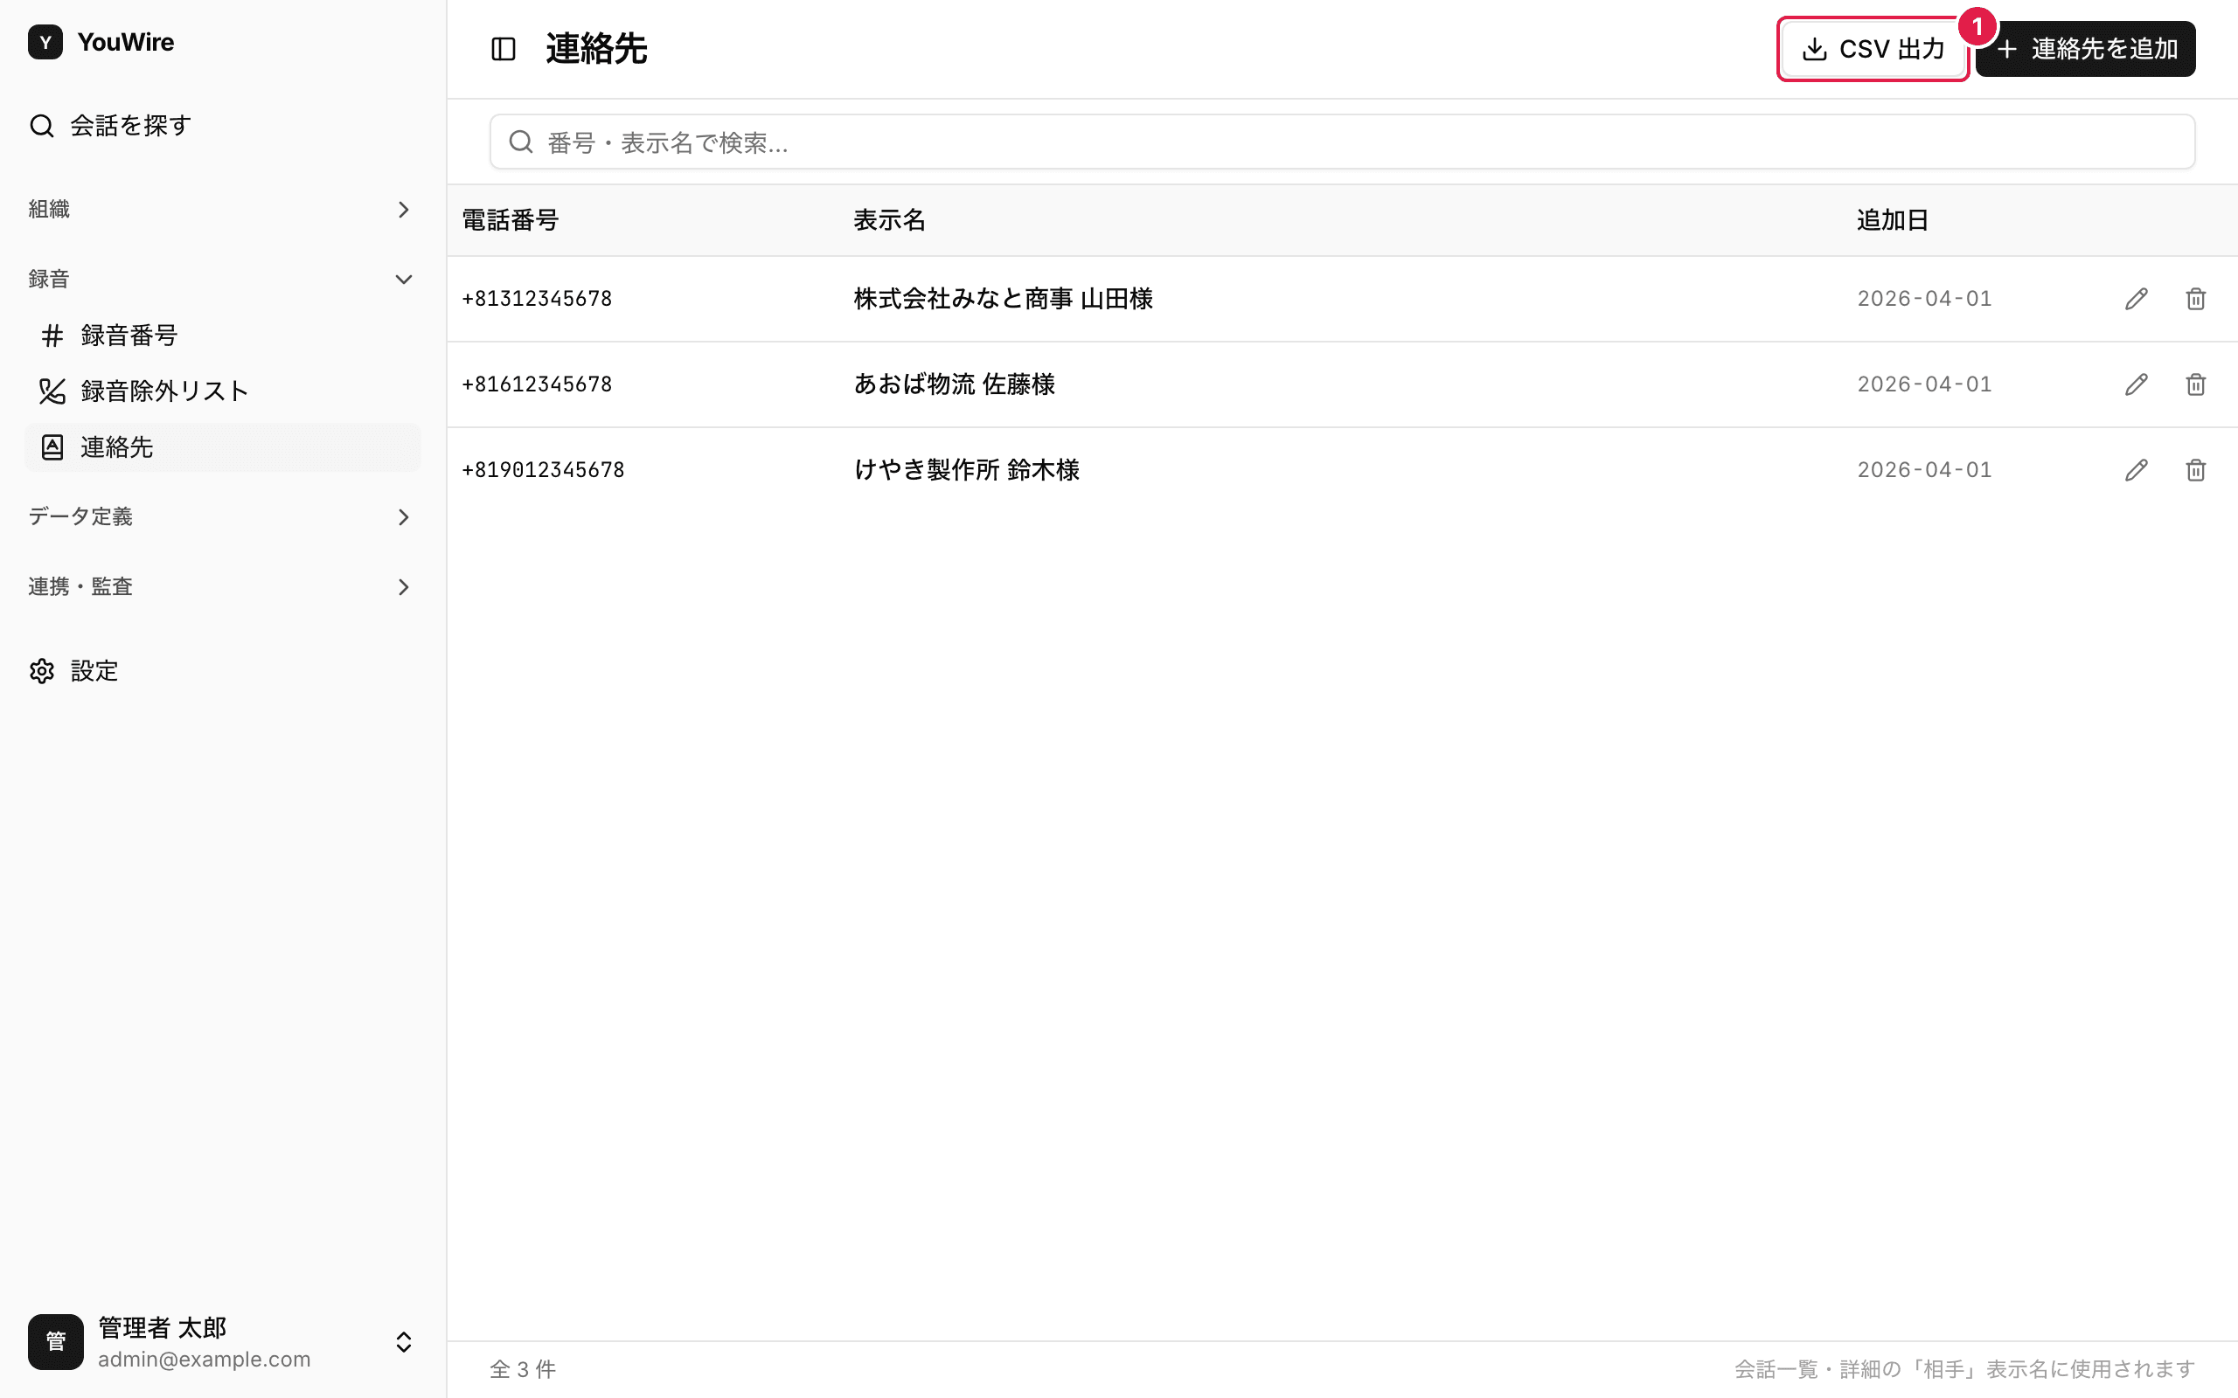
Task: Open 会話を探す search
Action: [x=222, y=126]
